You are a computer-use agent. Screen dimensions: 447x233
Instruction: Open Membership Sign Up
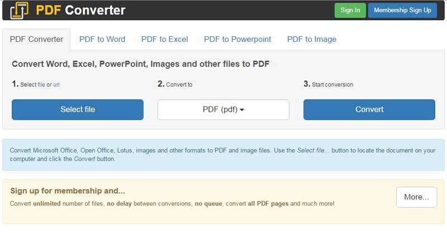[x=402, y=10]
